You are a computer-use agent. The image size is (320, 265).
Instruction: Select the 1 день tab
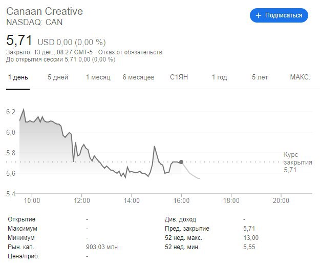coord(18,77)
